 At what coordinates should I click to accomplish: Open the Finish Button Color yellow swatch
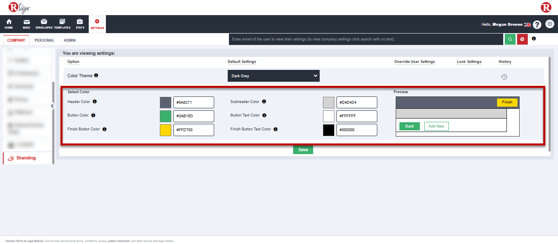pyautogui.click(x=165, y=130)
